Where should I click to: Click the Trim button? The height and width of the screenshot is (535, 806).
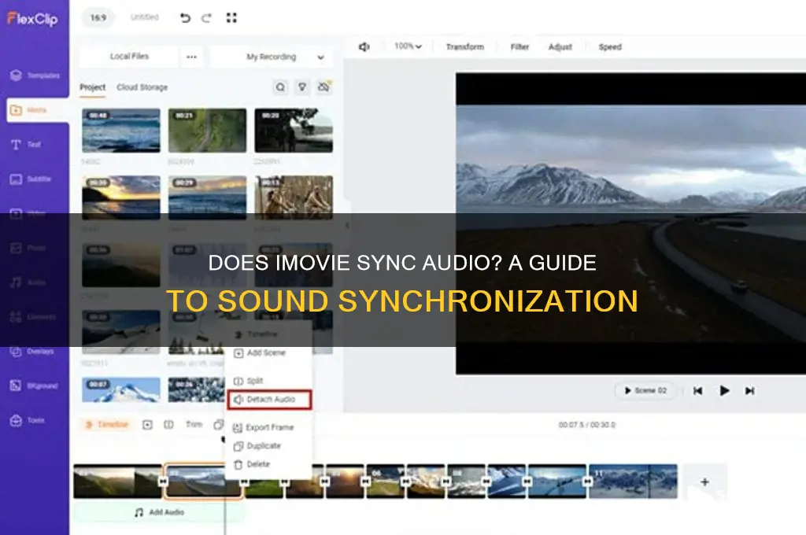(x=194, y=425)
